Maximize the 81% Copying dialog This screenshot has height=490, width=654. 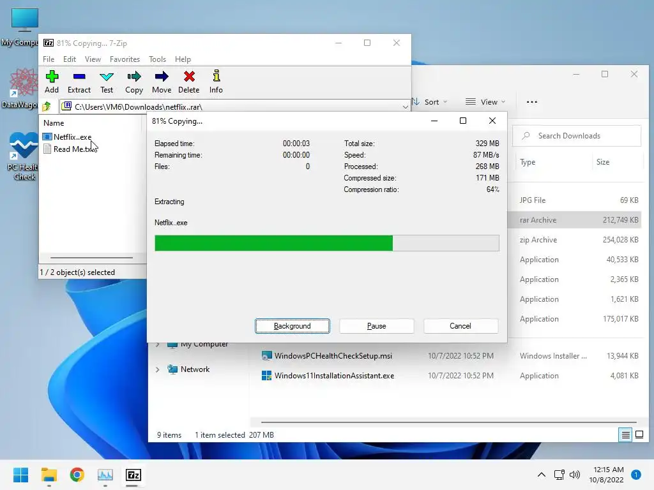pyautogui.click(x=463, y=121)
